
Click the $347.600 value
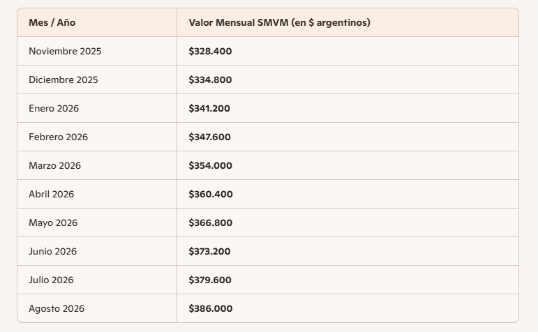tap(209, 137)
